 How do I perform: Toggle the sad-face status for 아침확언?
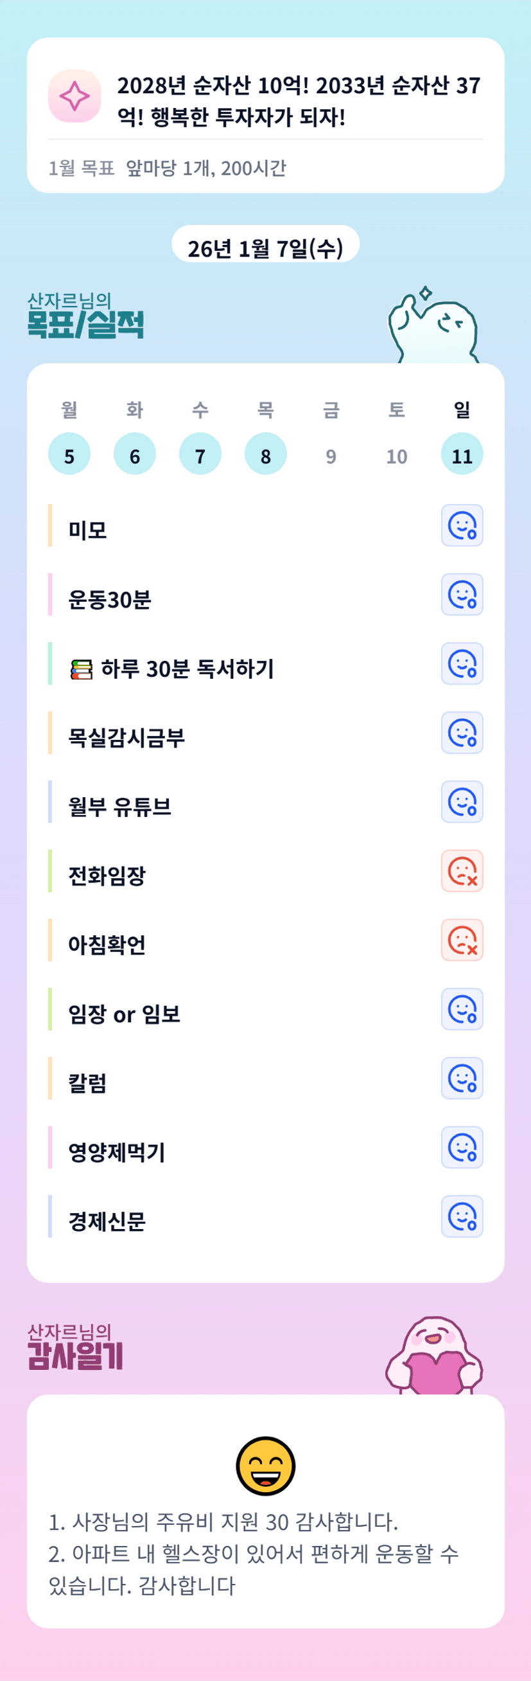(462, 940)
